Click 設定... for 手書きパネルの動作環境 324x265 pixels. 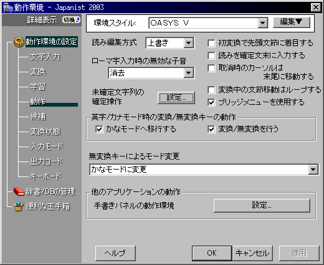point(262,205)
